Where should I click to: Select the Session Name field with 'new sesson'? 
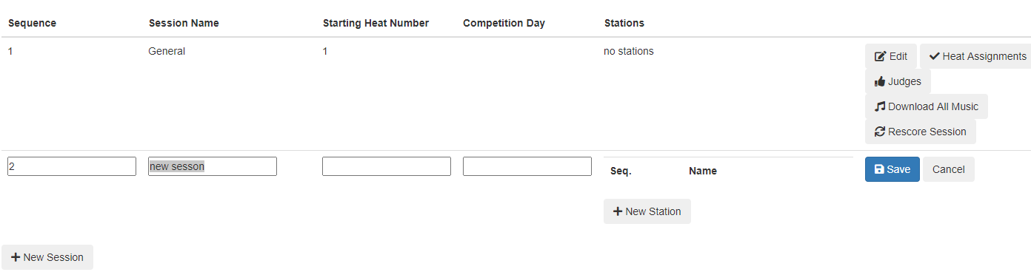(x=213, y=166)
